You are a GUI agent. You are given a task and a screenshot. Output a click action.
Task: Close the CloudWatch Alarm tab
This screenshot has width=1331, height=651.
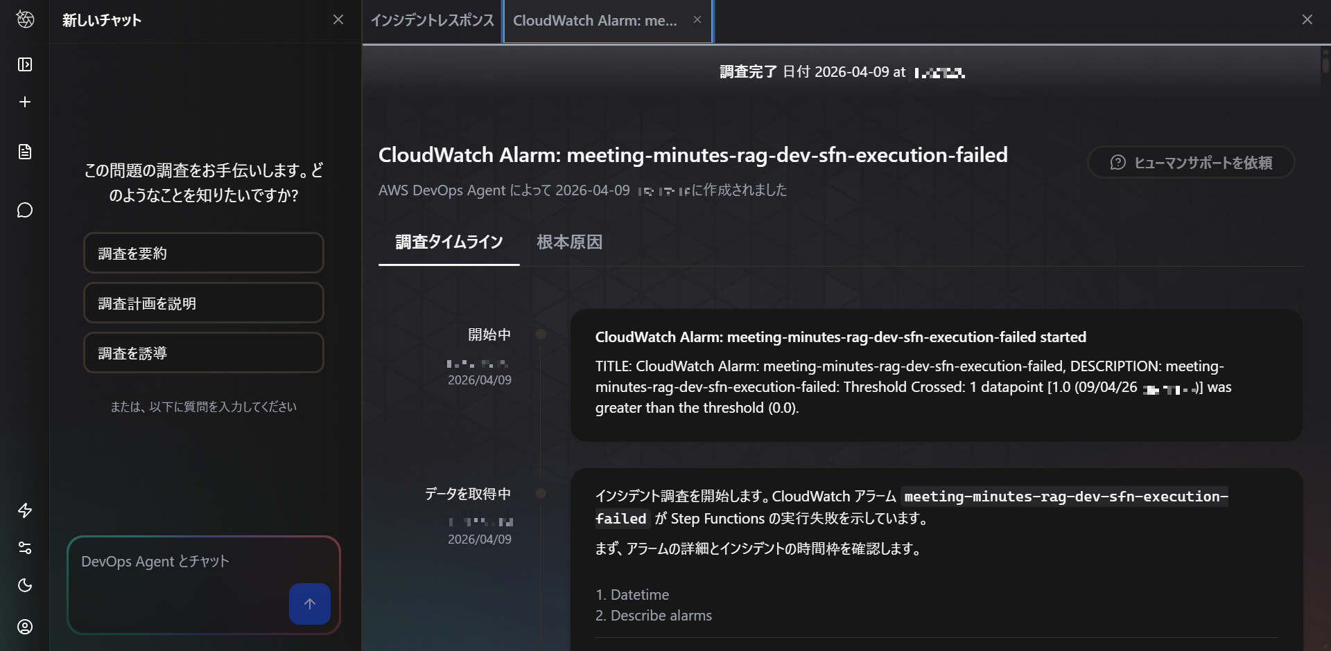(x=697, y=19)
